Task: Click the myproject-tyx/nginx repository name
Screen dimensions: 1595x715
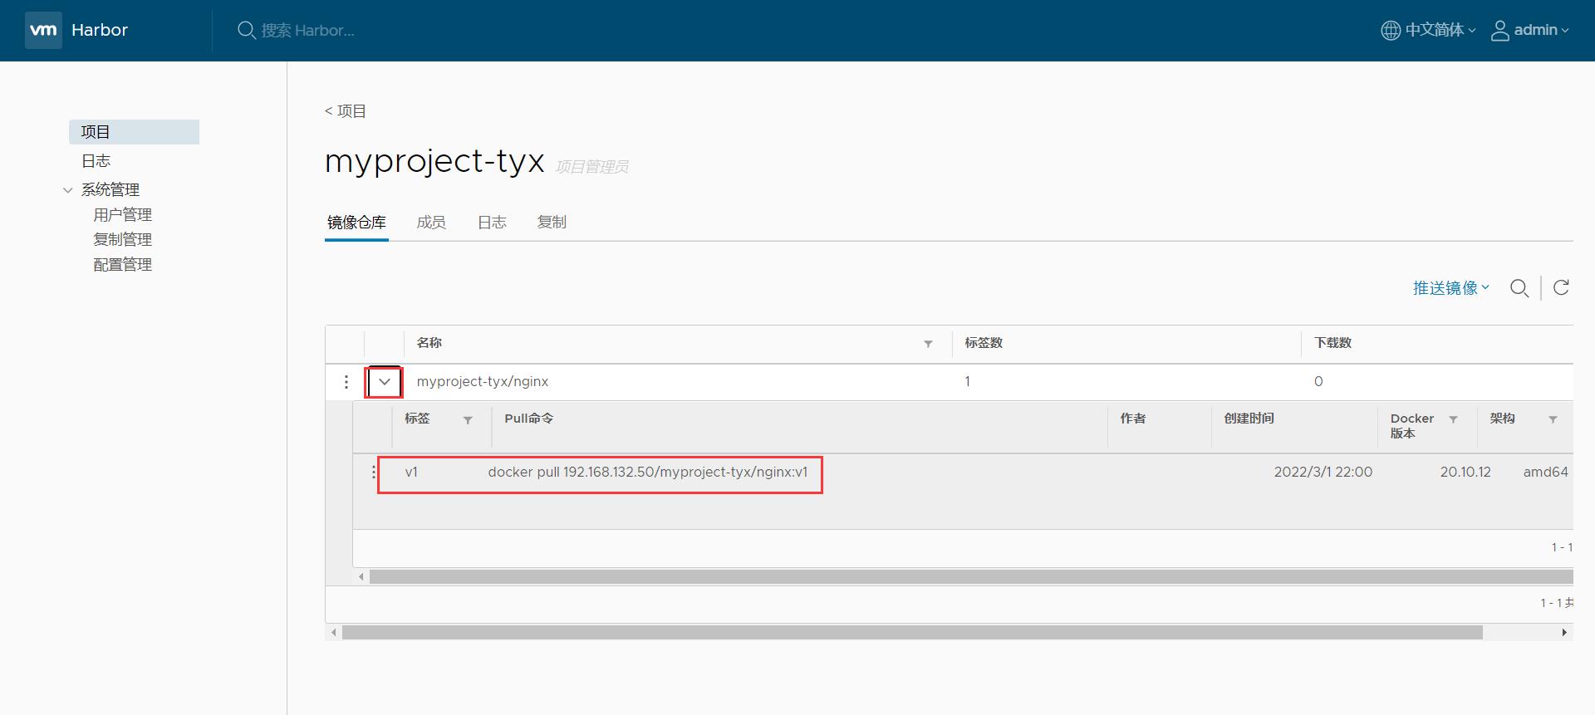Action: 483,382
